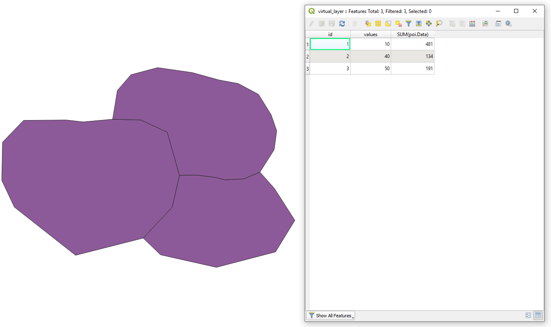The width and height of the screenshot is (551, 327).
Task: Zoom map to selected rows
Action: point(439,24)
